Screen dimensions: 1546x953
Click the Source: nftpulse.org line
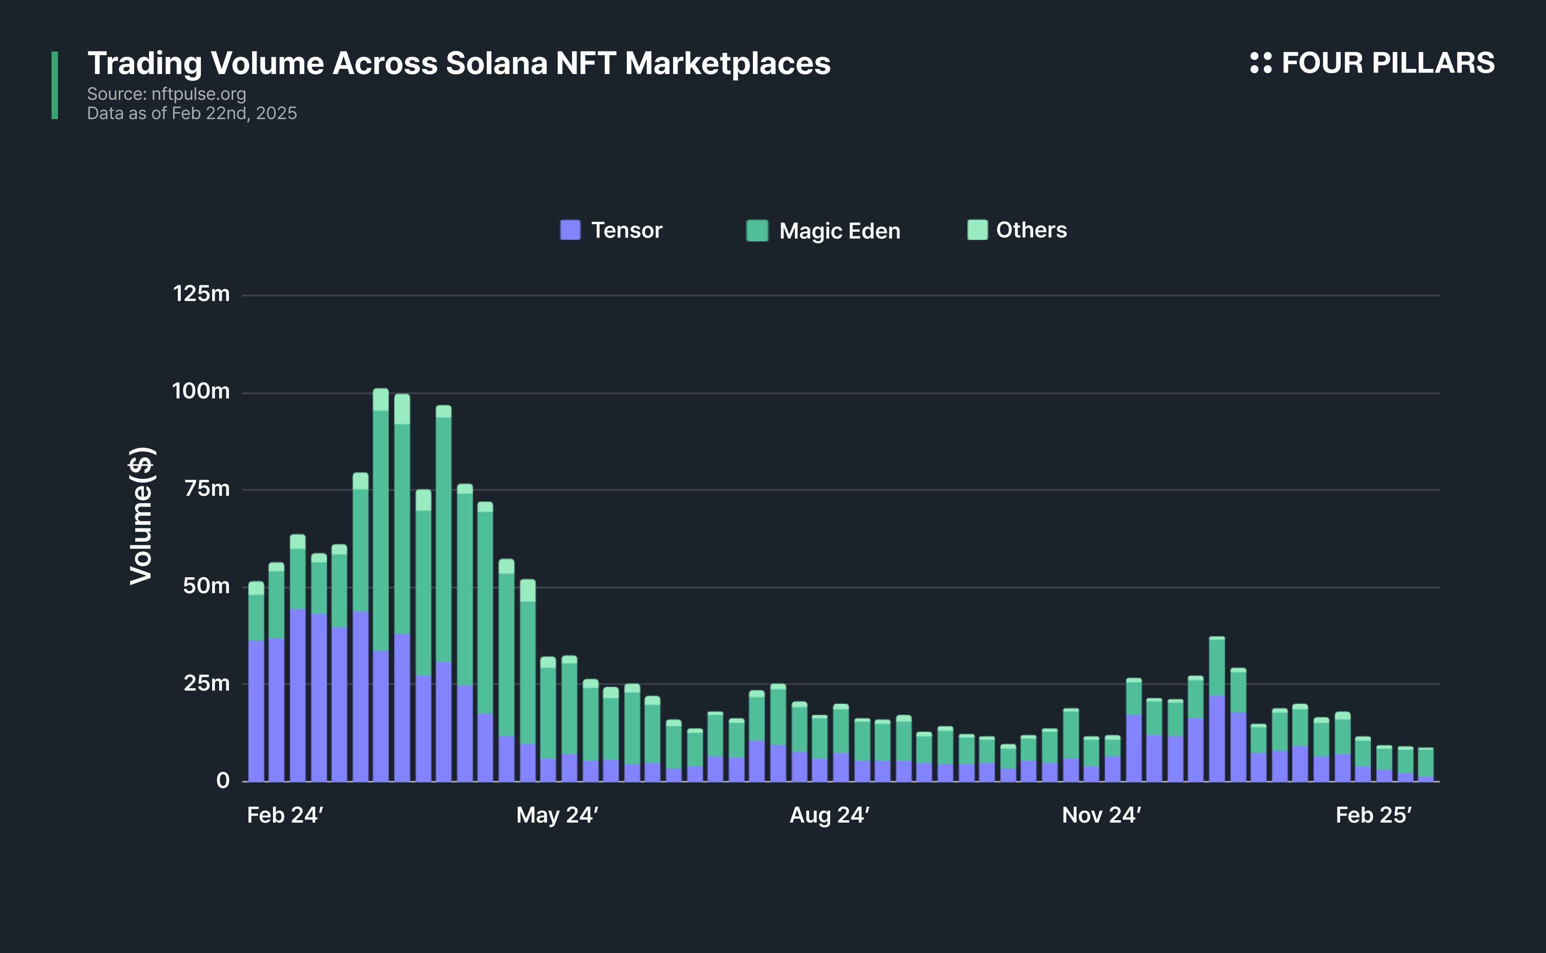(166, 94)
